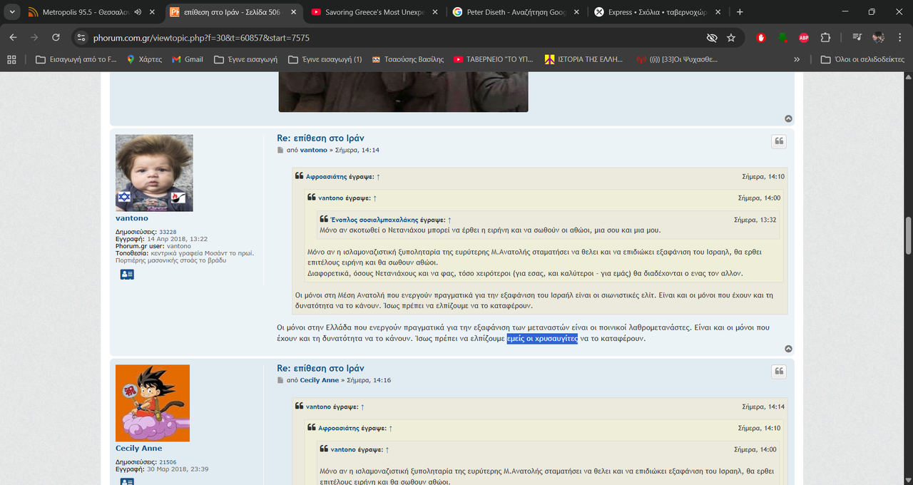Go forward to the next page
The width and height of the screenshot is (913, 485).
(34, 37)
